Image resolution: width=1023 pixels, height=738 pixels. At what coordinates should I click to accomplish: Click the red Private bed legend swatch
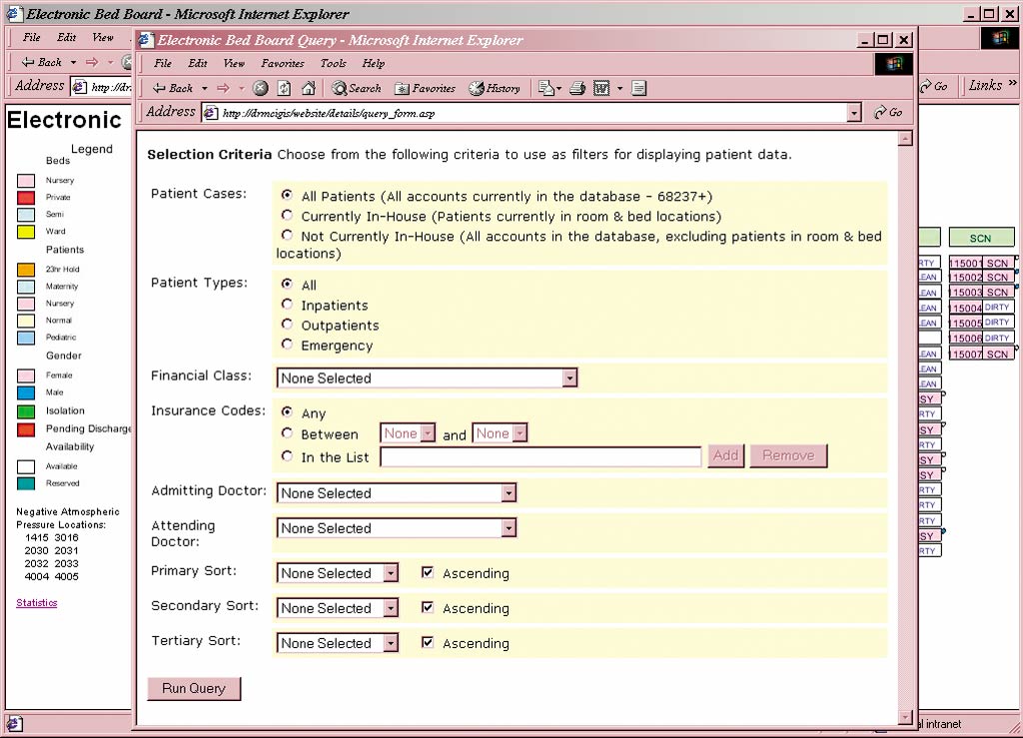[25, 197]
